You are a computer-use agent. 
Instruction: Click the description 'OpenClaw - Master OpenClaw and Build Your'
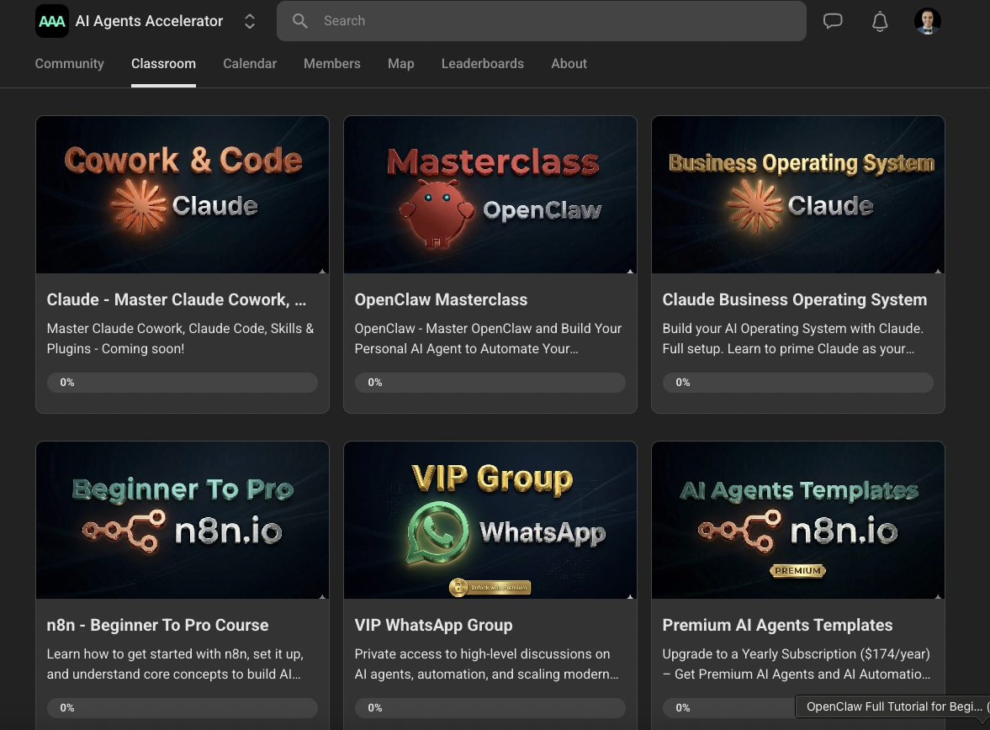click(x=488, y=328)
